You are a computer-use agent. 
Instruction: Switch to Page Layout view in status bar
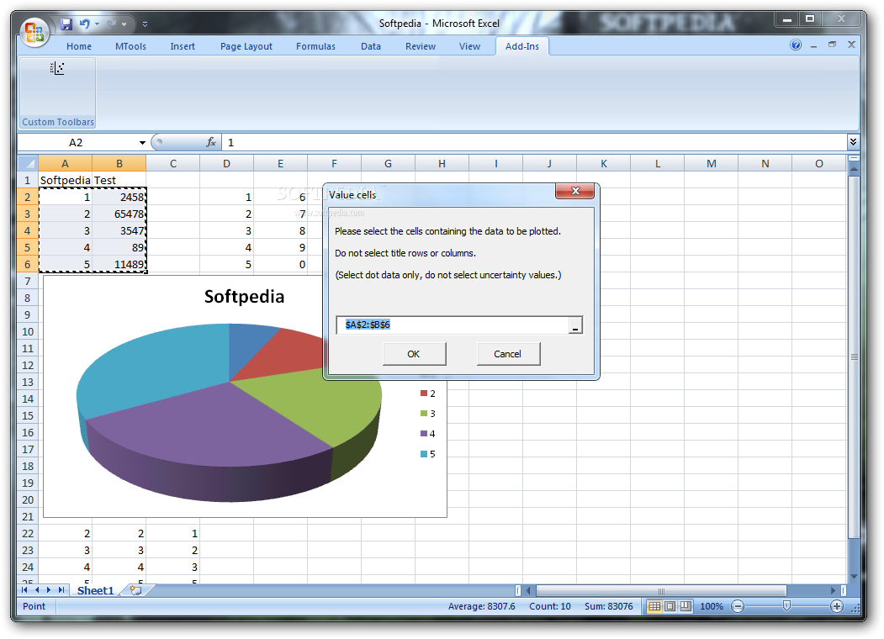click(x=670, y=606)
